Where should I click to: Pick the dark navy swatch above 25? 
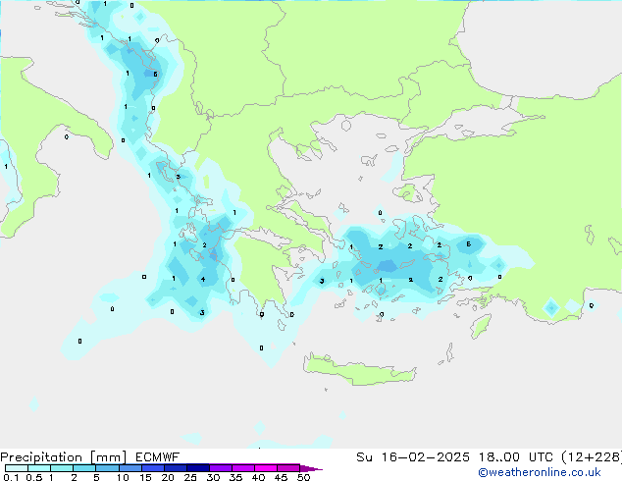click(x=198, y=468)
